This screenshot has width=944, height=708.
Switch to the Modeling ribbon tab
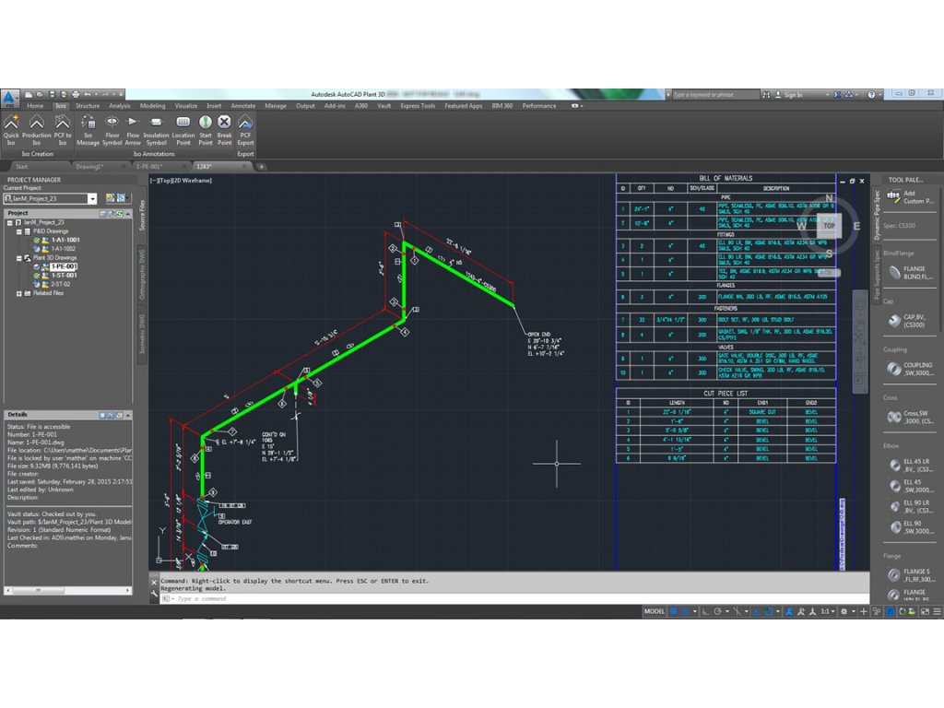tap(152, 106)
